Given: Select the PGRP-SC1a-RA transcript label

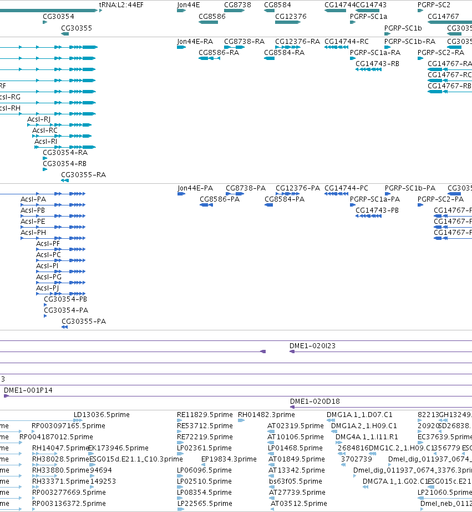Looking at the screenshot, I should point(375,53).
